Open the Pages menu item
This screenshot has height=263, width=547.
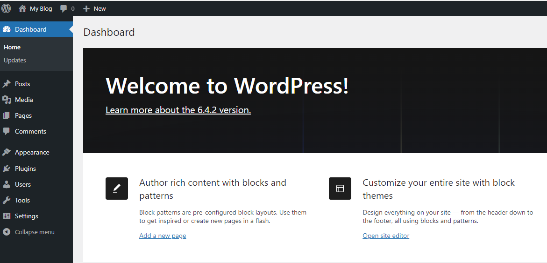tap(23, 115)
